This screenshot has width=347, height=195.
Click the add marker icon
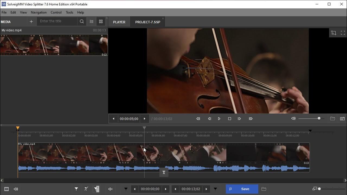(76, 189)
